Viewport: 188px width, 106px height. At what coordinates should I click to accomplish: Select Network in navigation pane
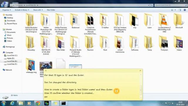tap(9, 70)
